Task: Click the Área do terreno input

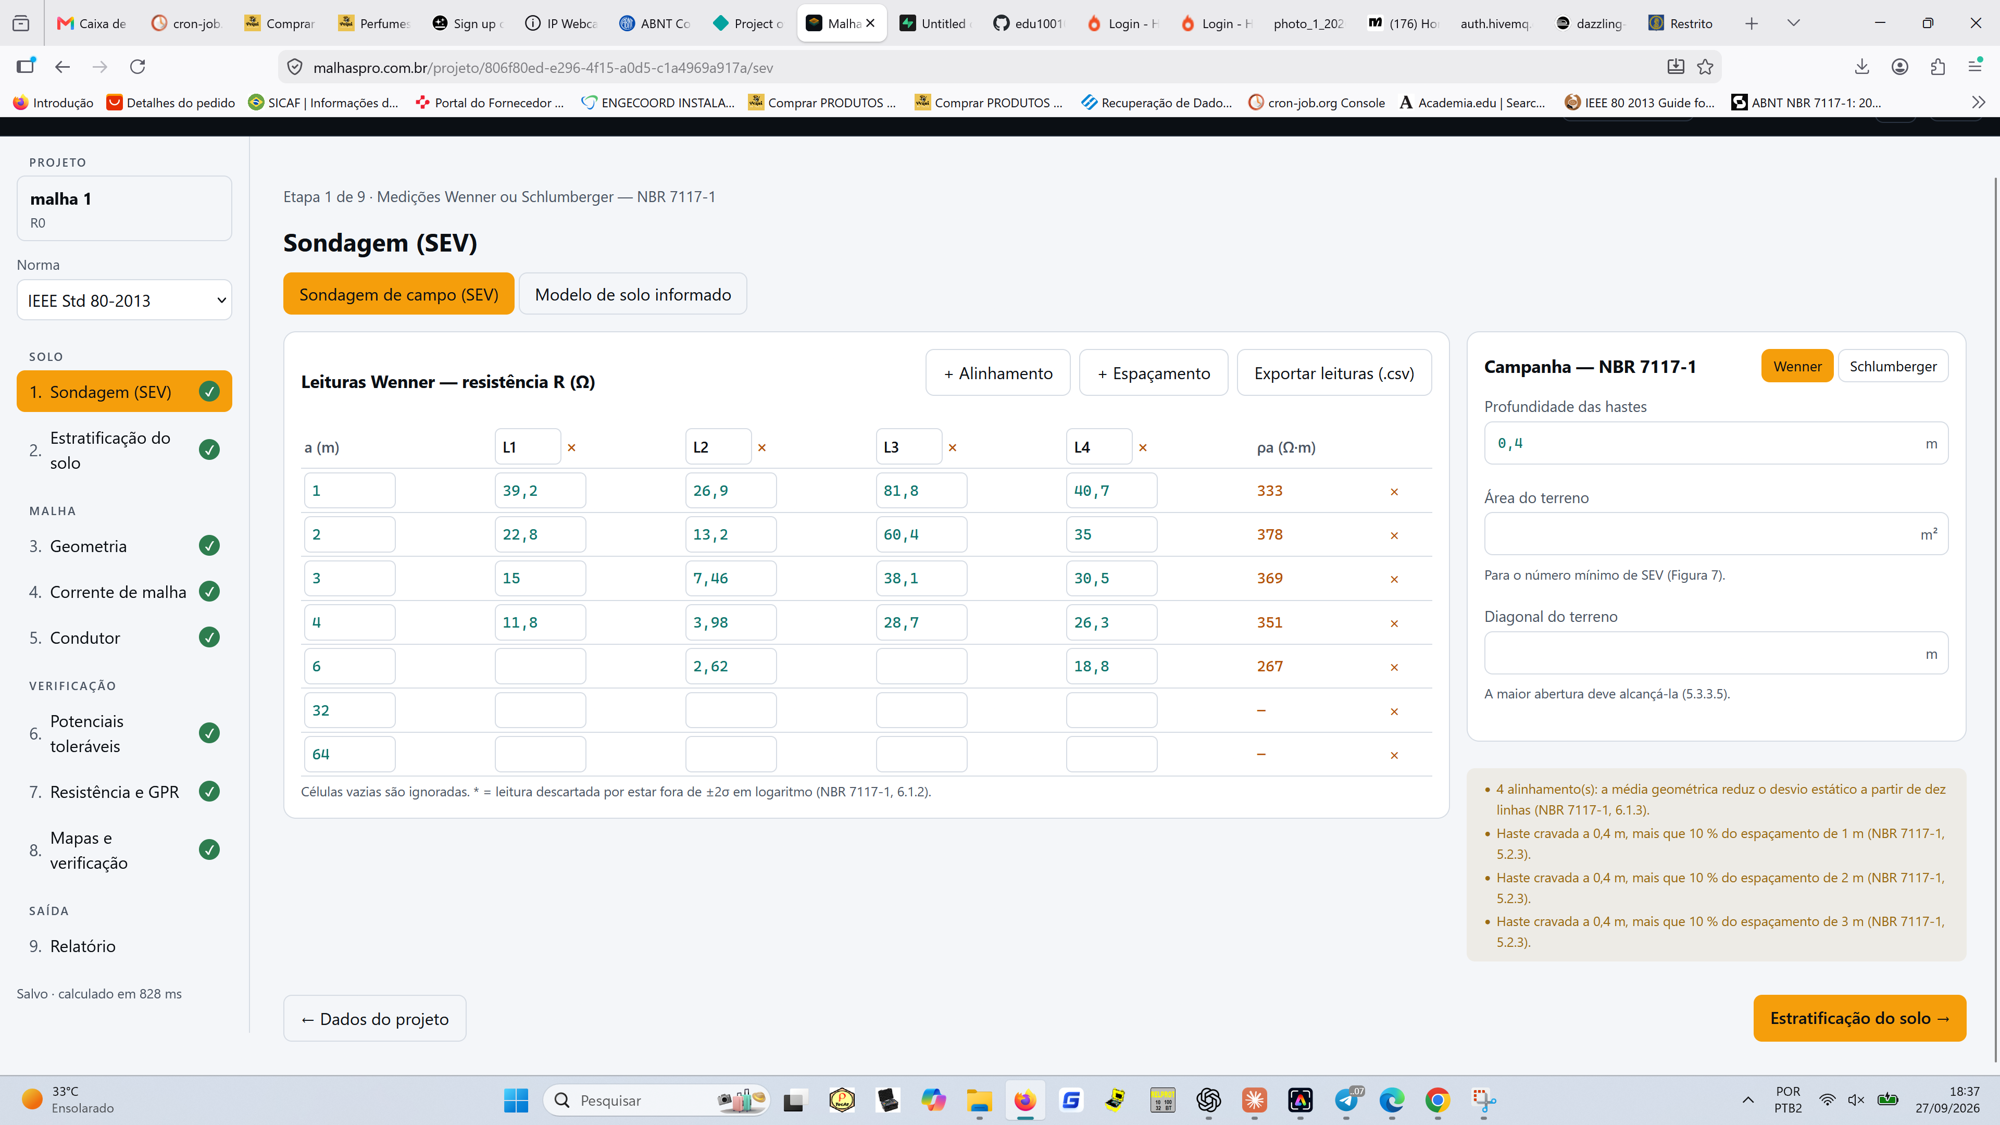Action: [1716, 534]
